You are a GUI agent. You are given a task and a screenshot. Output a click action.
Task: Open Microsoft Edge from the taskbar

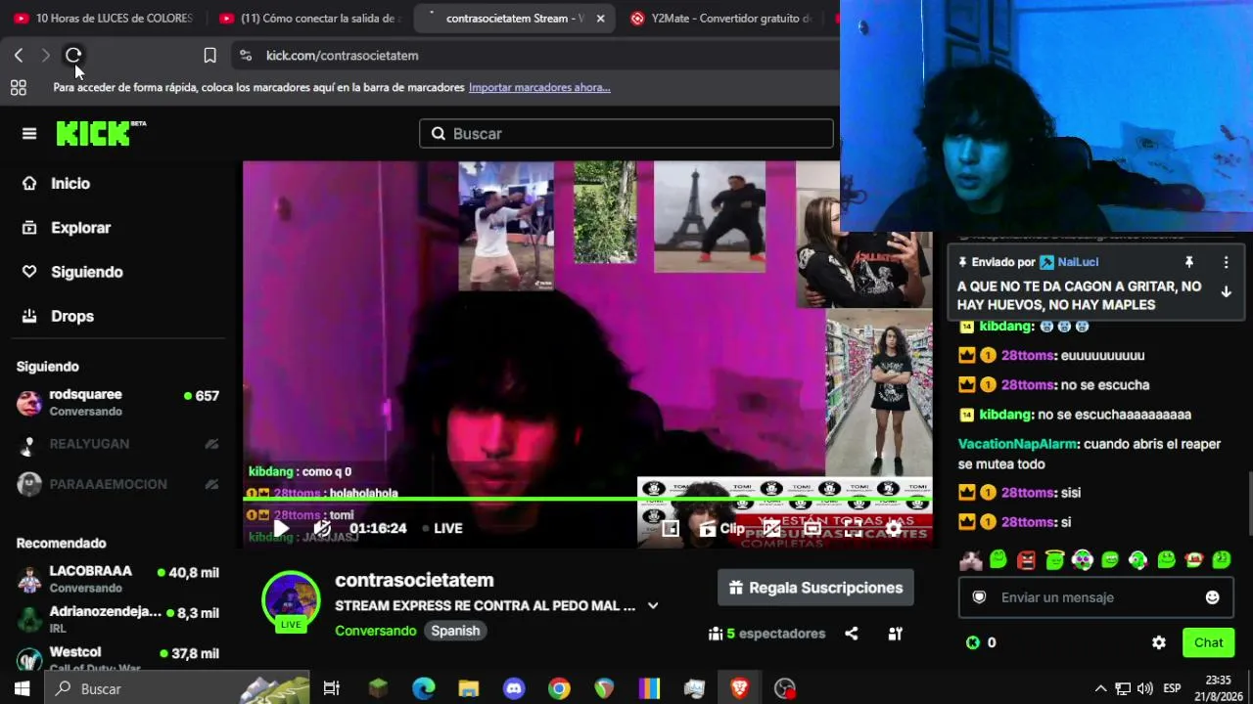tap(423, 689)
